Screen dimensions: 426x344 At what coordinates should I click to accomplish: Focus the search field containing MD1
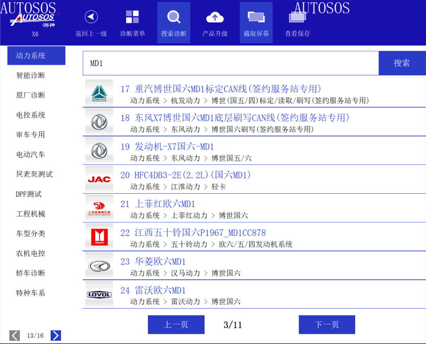tap(231, 63)
